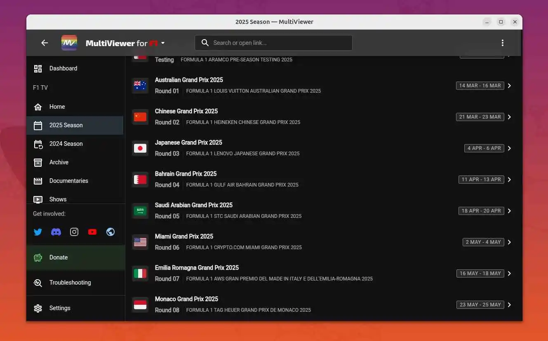Open Saudi Arabian Grand Prix 2025 entry
Screen dimensions: 548x341
pos(323,211)
